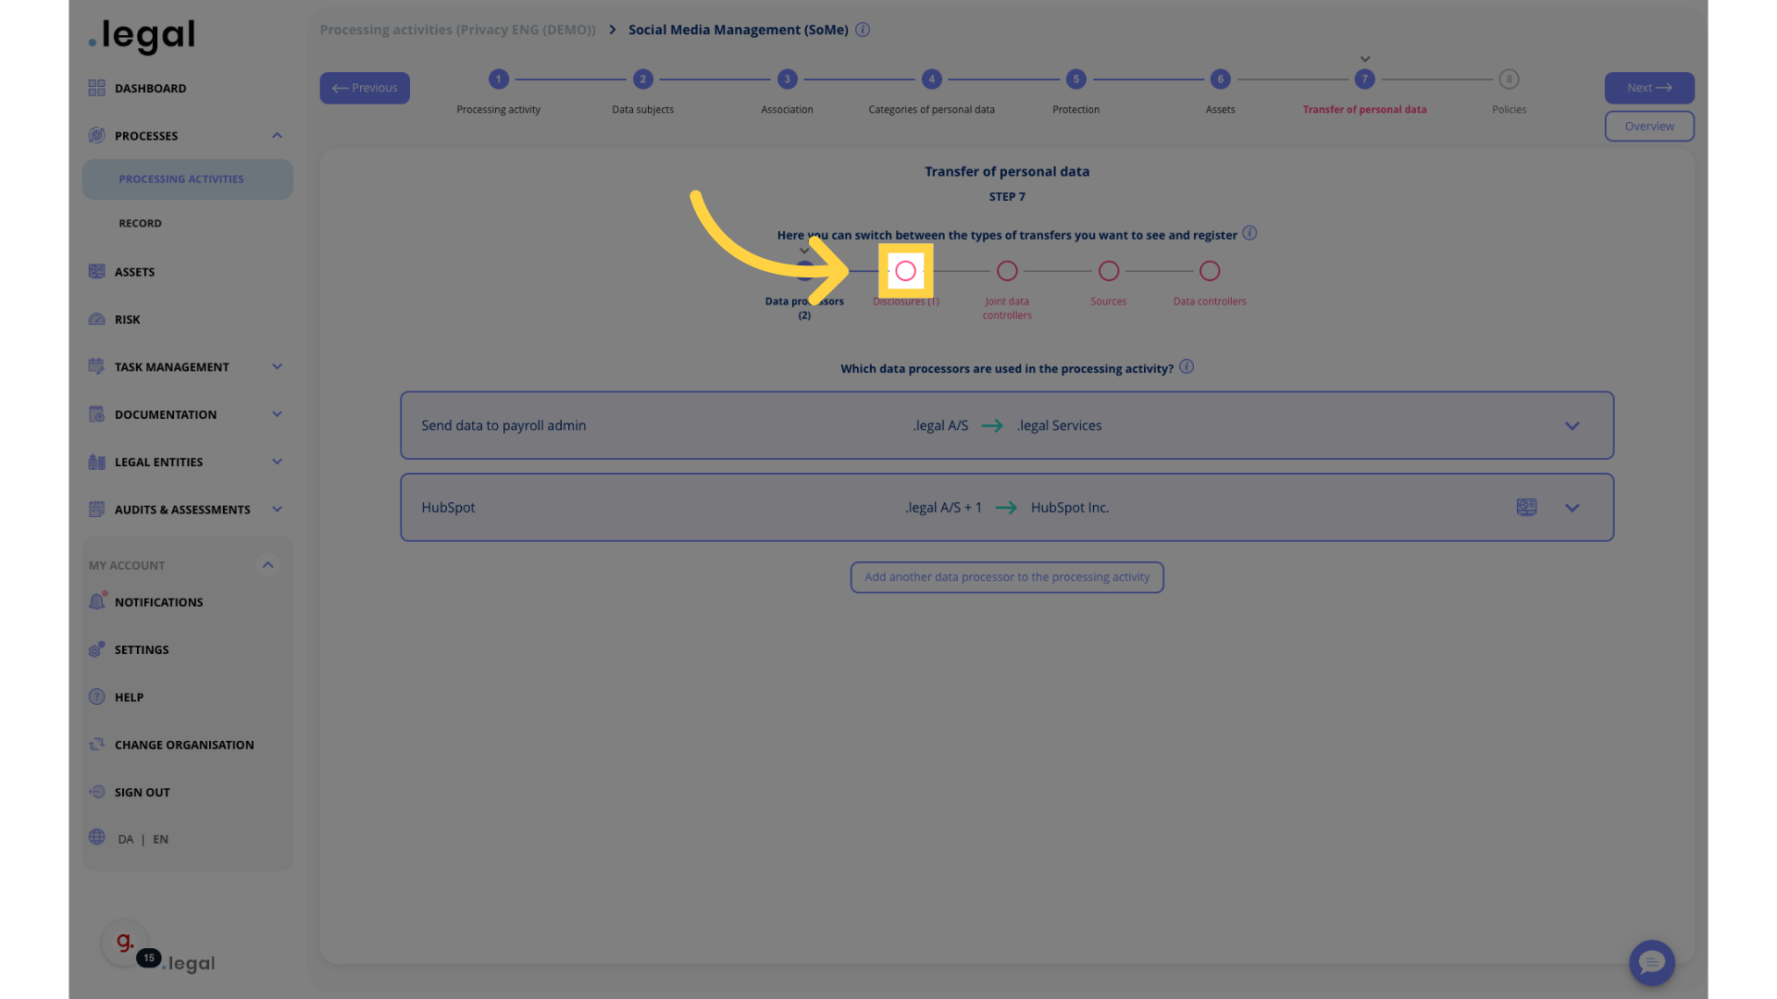The height and width of the screenshot is (999, 1777).
Task: Select the Sources radio button tab
Action: [x=1108, y=271]
